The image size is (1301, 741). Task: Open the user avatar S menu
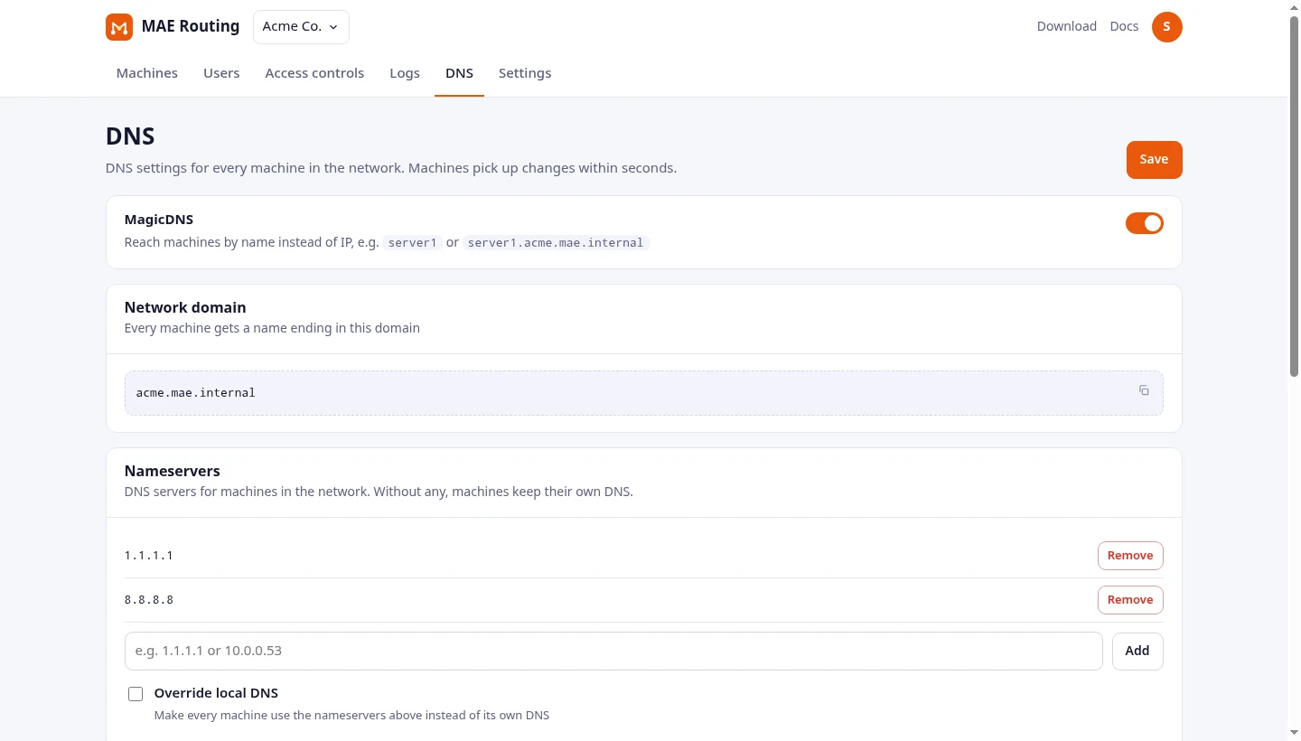[1166, 27]
